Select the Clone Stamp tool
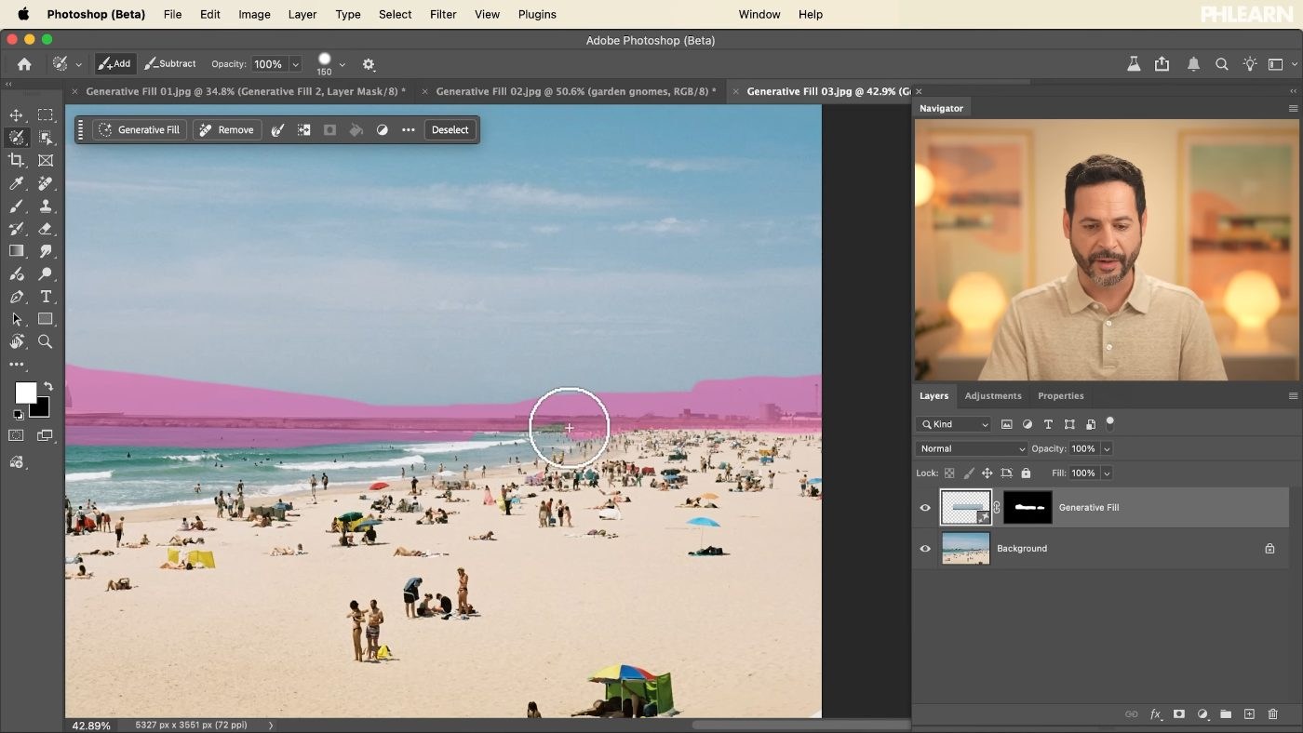1303x733 pixels. pos(45,206)
